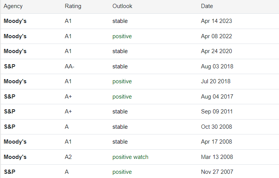Click the Apr 17 2008 date cell
279x178 pixels.
pyautogui.click(x=216, y=142)
